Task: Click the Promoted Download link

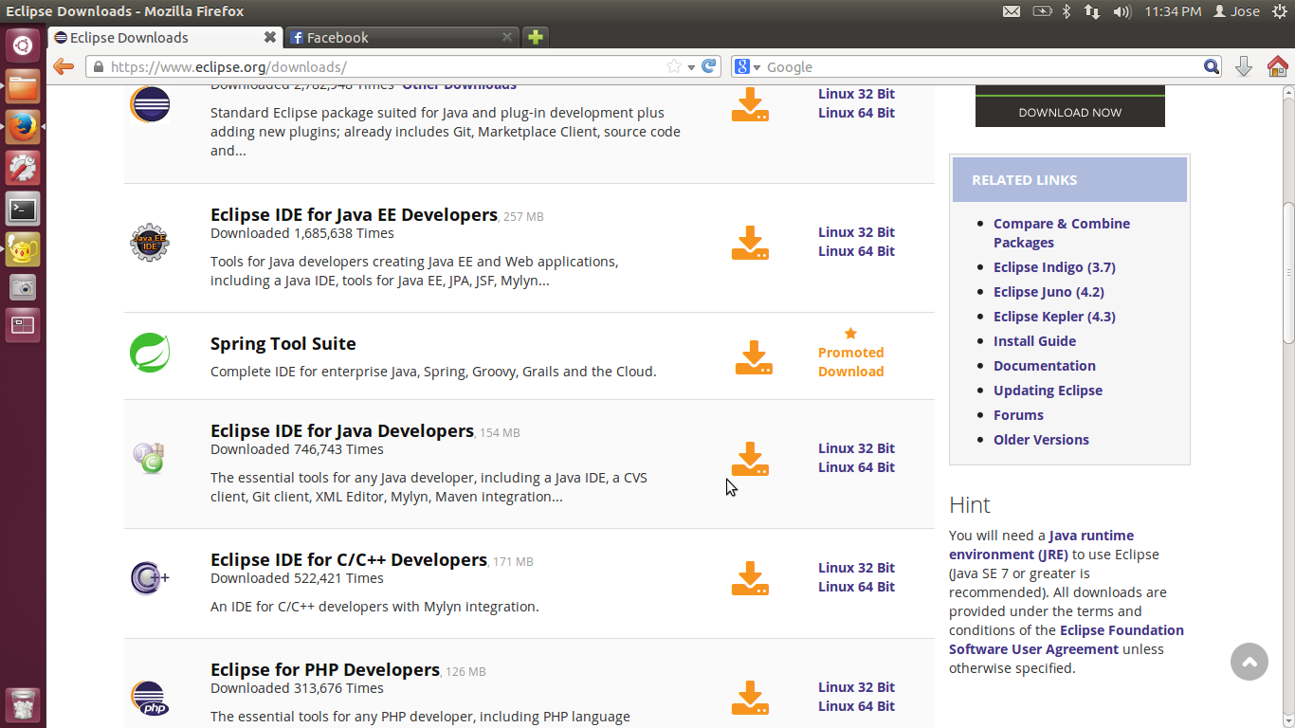Action: 850,362
